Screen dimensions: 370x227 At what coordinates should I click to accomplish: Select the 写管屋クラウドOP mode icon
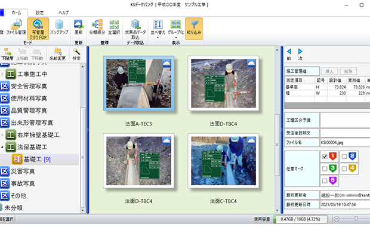coord(38,29)
